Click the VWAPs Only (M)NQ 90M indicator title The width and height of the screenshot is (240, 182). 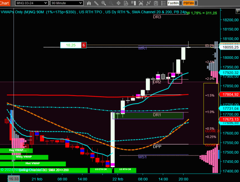22,12
